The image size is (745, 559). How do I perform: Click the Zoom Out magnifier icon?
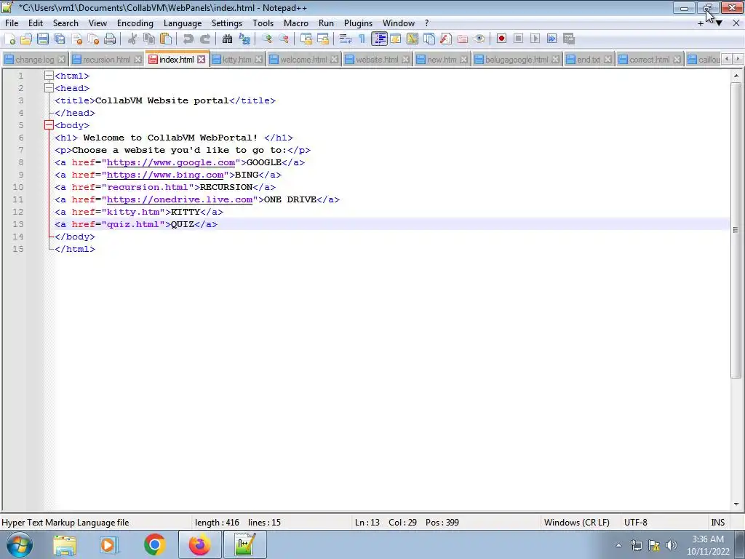pyautogui.click(x=284, y=39)
